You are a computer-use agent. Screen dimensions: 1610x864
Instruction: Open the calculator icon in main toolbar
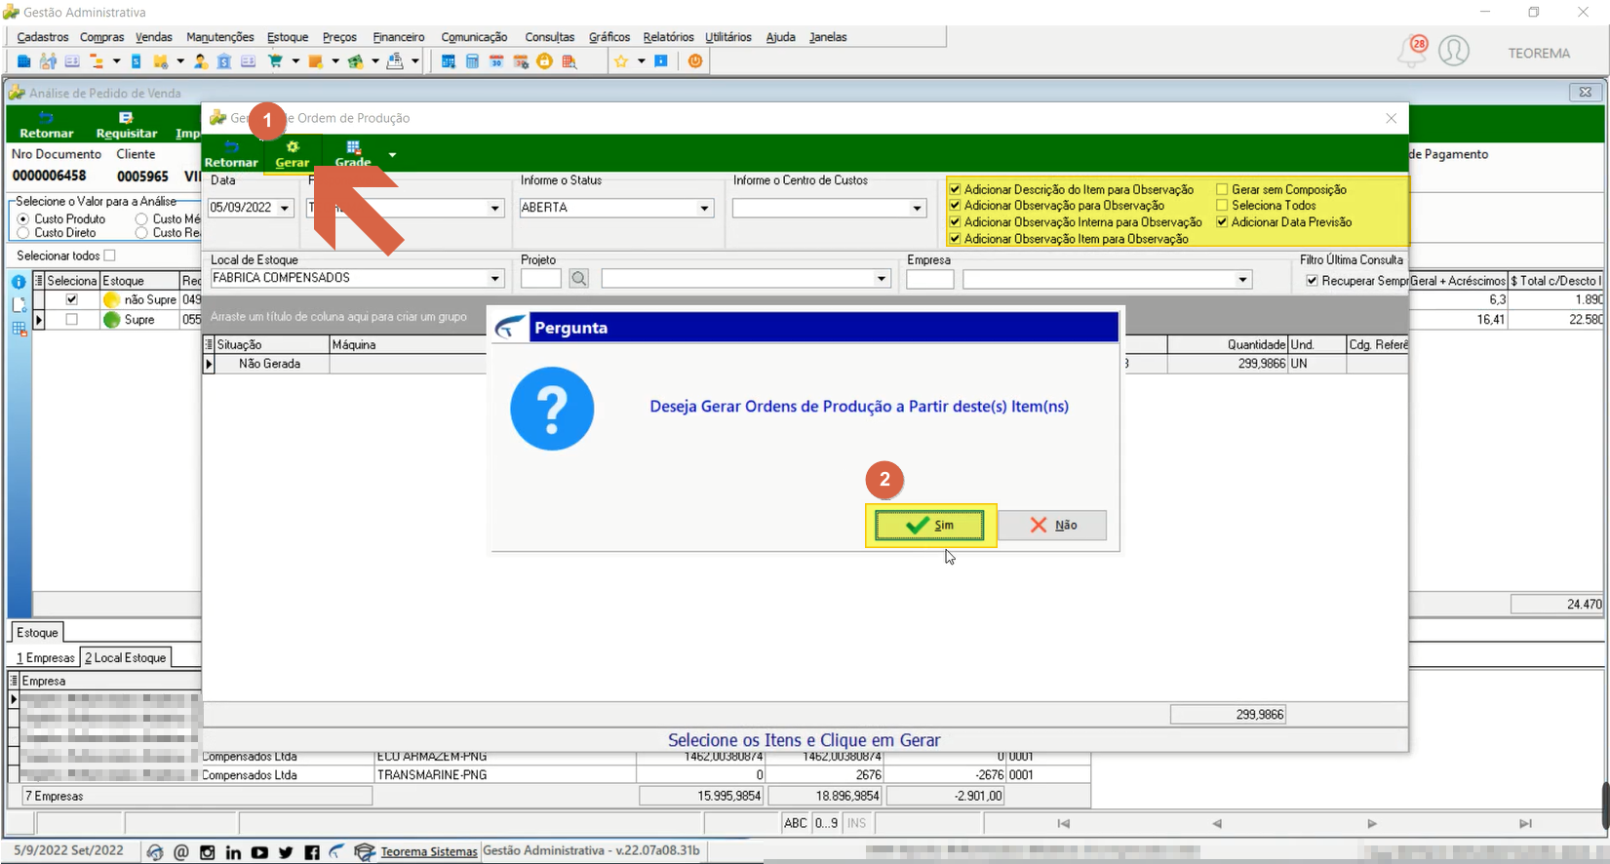click(472, 61)
